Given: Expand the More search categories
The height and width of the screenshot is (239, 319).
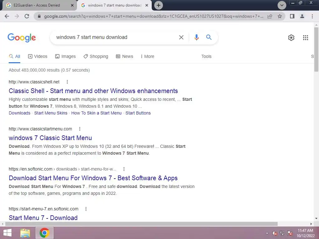Looking at the screenshot, I should (147, 57).
